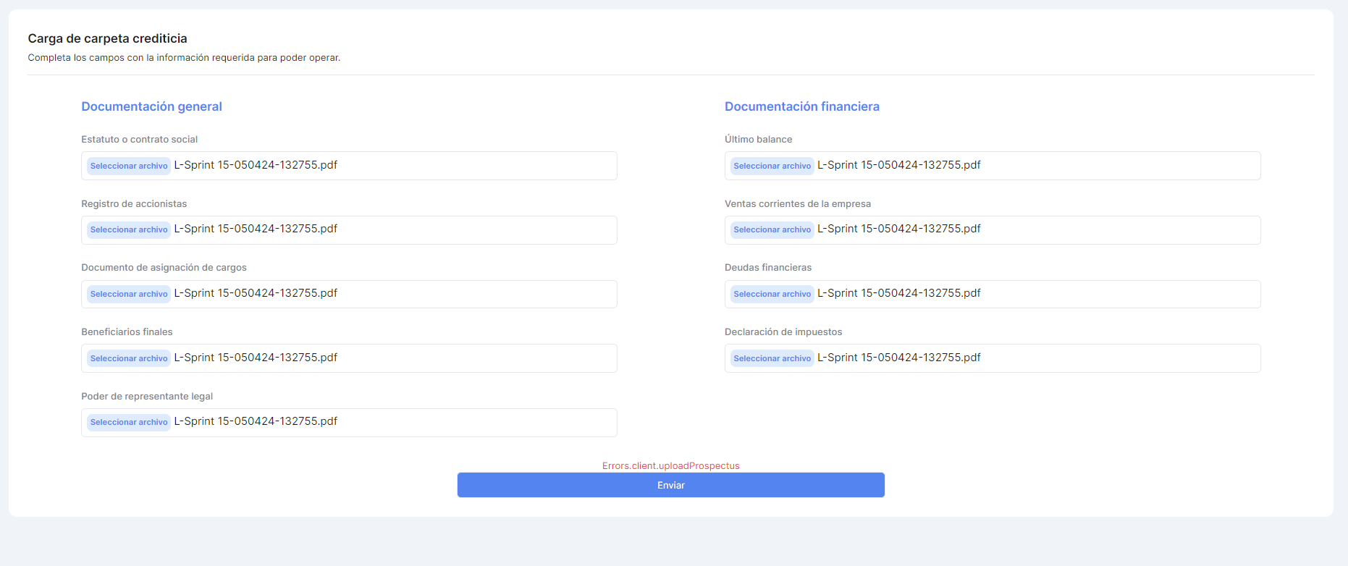This screenshot has height=566, width=1348.
Task: Click the Documentación financiera section heading
Action: pos(801,106)
